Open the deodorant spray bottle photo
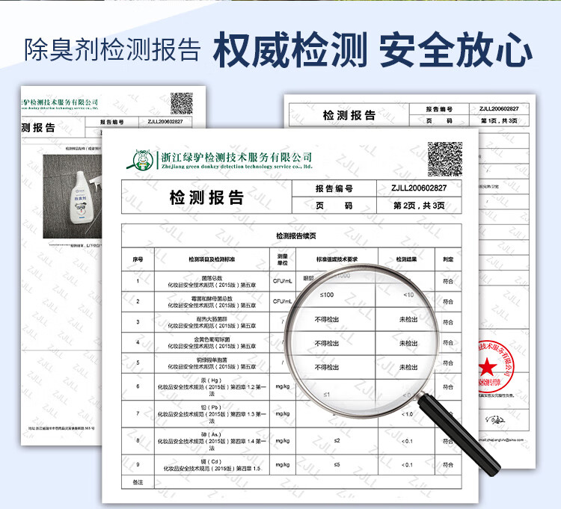Viewport: 561px width, 509px height. pos(73,197)
